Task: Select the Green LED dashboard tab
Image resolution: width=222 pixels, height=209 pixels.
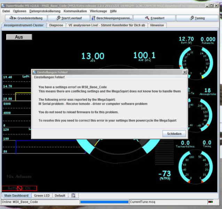Action: (41, 195)
